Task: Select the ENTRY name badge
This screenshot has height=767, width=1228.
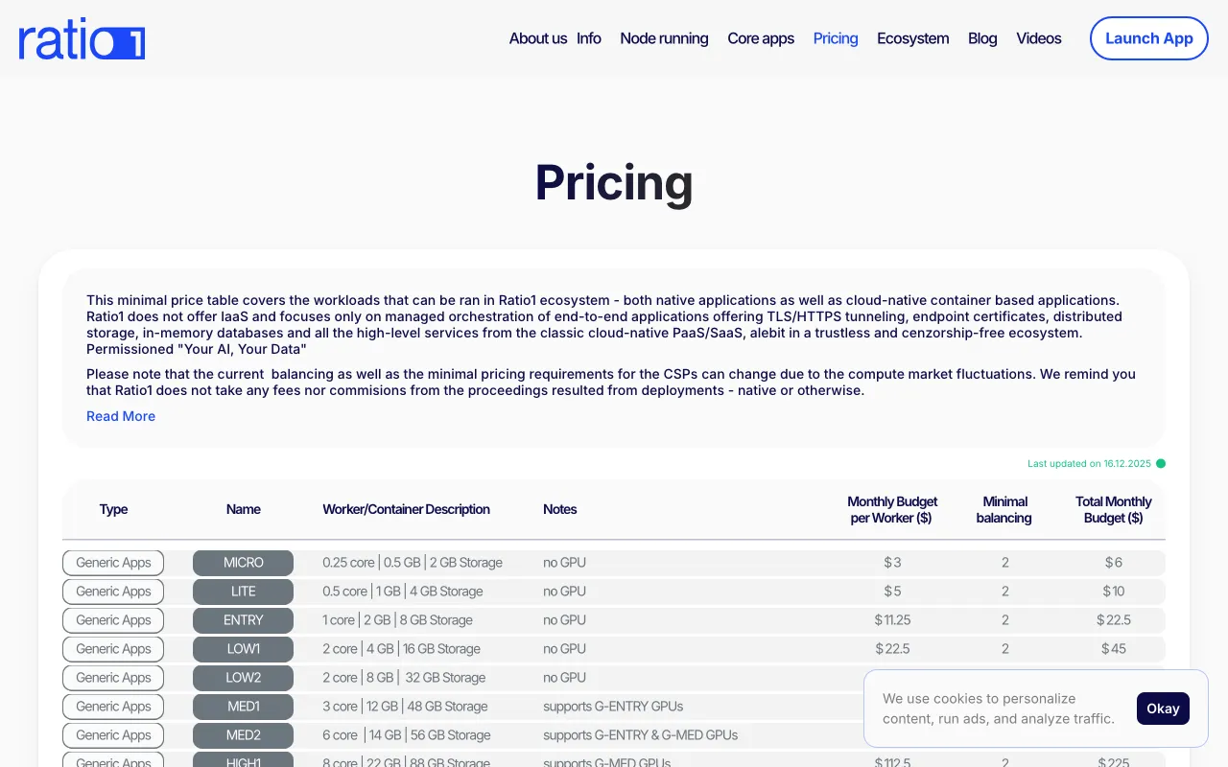Action: [x=243, y=620]
